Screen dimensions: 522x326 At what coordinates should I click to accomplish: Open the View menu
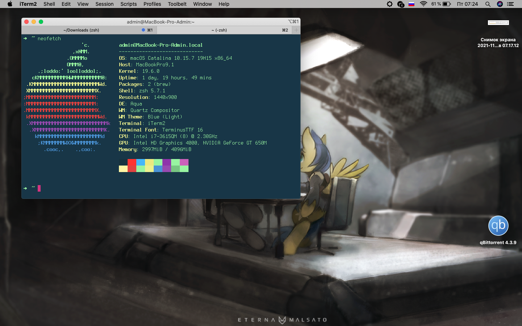click(83, 4)
